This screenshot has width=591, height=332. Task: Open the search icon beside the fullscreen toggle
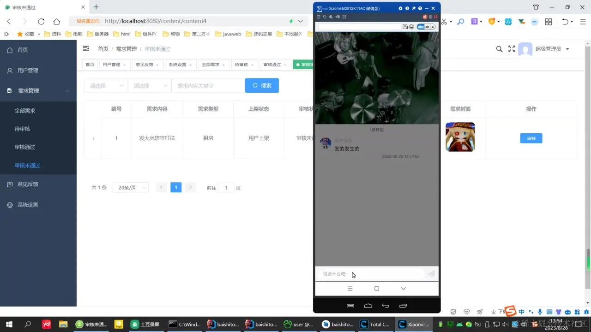[x=499, y=49]
